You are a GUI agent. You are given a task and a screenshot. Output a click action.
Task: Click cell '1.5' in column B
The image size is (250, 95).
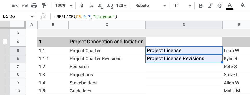pyautogui.click(x=53, y=91)
